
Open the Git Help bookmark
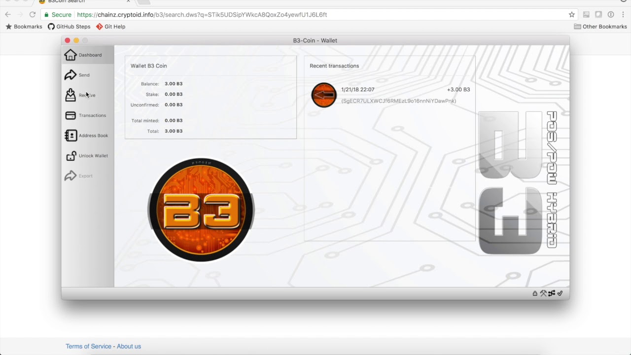coord(111,27)
